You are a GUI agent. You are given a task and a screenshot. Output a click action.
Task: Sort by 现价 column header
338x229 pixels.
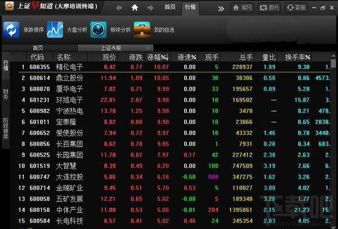[109, 58]
